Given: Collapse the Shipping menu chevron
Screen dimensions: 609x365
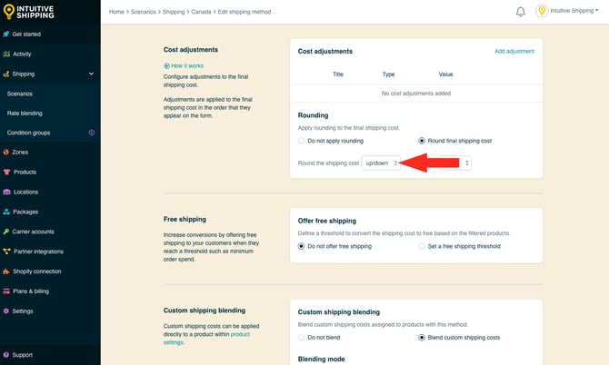Looking at the screenshot, I should click(x=91, y=74).
